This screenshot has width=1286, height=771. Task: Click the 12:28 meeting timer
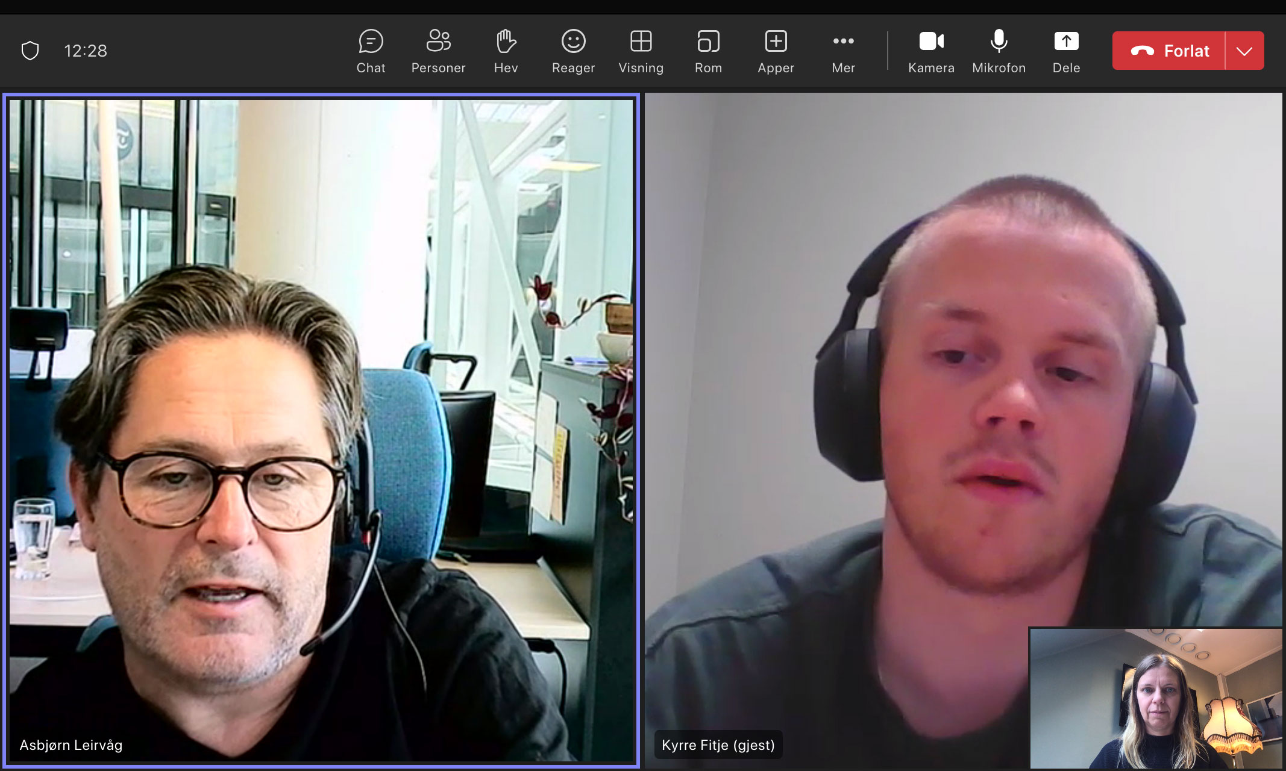pos(86,51)
